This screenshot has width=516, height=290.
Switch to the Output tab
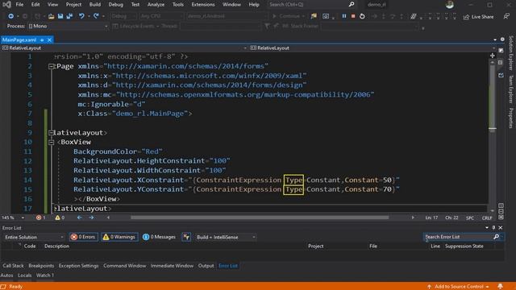pos(206,266)
